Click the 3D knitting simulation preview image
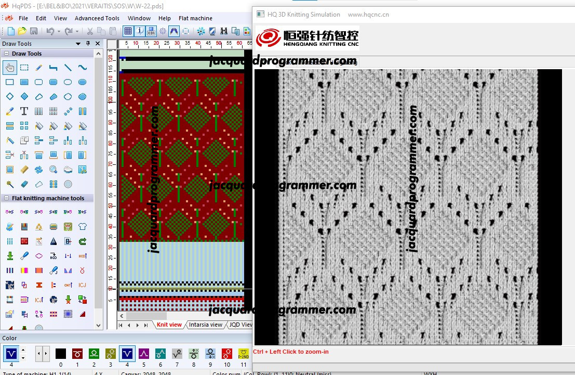575x375 pixels. pyautogui.click(x=408, y=207)
